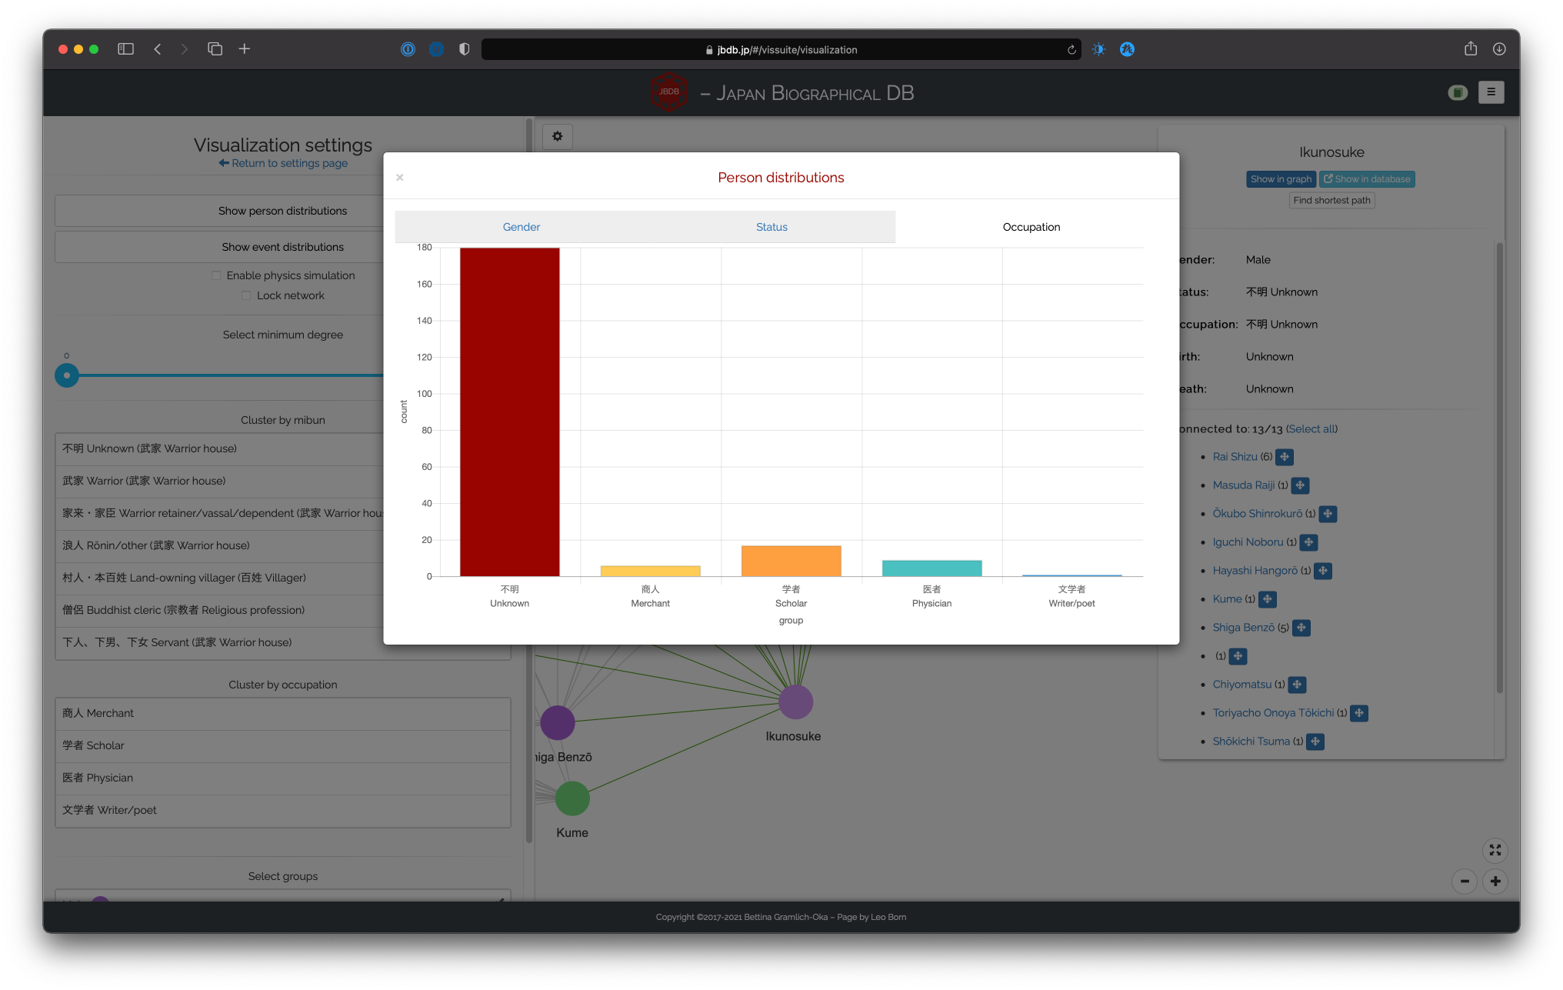
Task: Click the 1Password extension icon
Action: click(408, 49)
